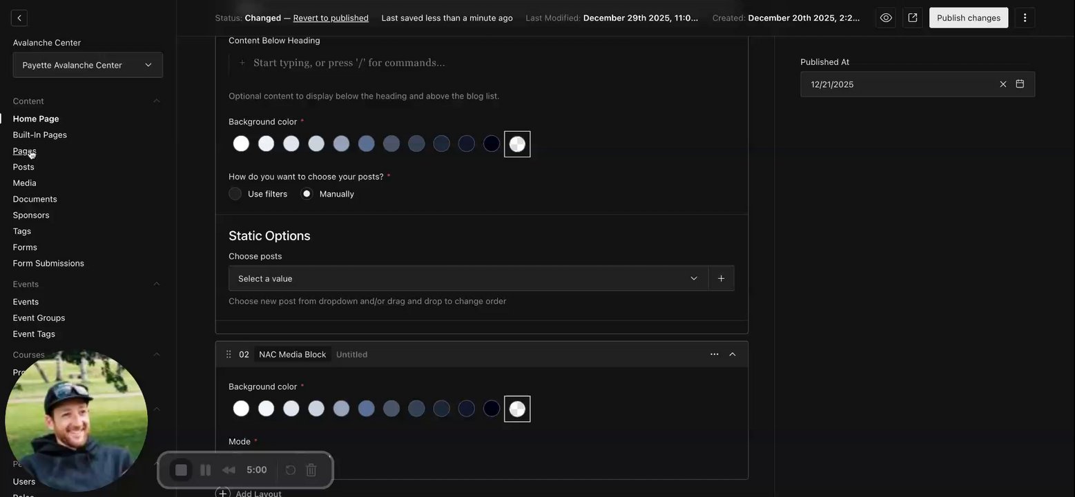
Task: Open Documents in sidebar
Action: tap(35, 199)
